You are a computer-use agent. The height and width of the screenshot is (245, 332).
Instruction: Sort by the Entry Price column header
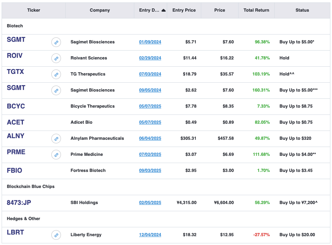point(184,10)
